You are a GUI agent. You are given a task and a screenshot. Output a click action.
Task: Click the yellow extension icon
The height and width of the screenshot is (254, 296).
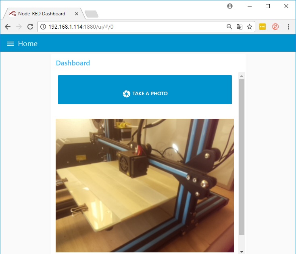pyautogui.click(x=263, y=27)
